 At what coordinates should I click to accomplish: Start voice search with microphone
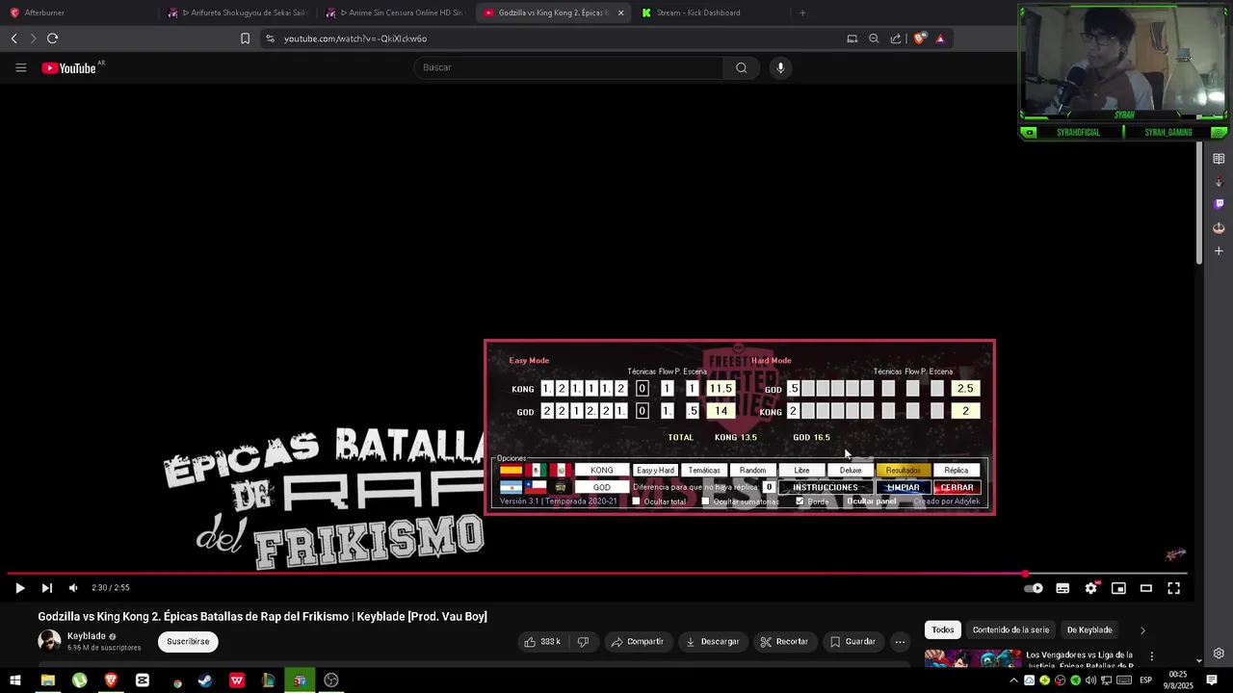780,67
